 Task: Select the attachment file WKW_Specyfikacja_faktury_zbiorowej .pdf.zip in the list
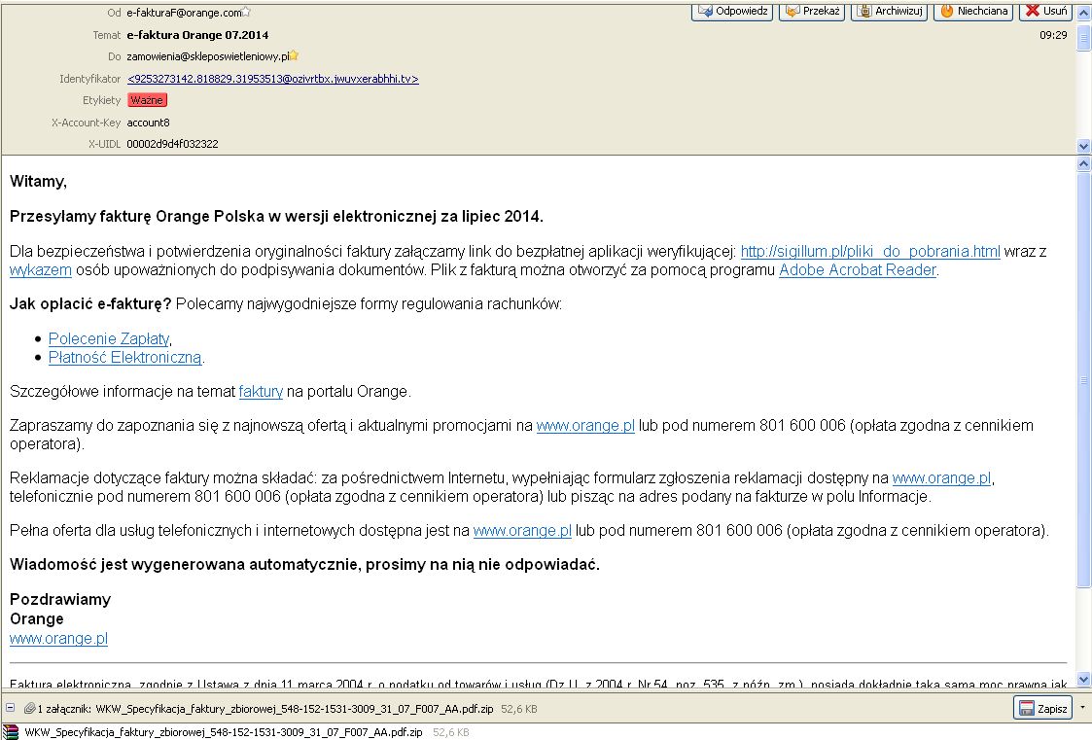tap(224, 732)
